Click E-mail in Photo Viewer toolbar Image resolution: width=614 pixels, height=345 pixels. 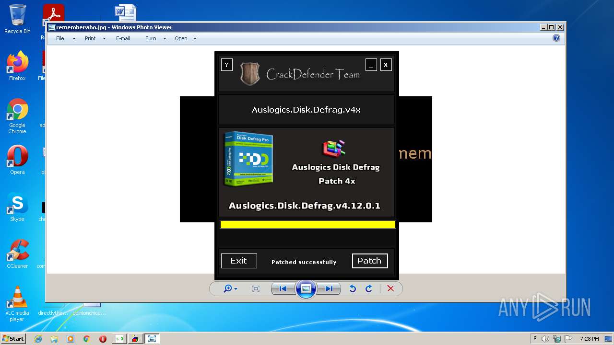pos(123,38)
